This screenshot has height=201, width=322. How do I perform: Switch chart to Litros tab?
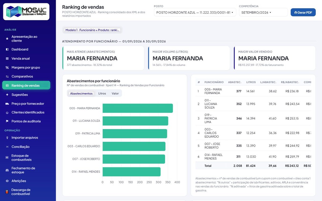click(x=102, y=94)
